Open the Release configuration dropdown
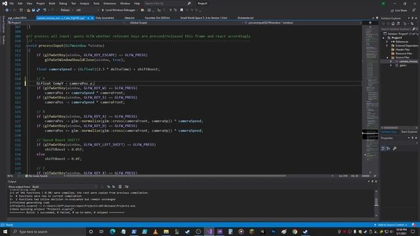Image resolution: width=420 pixels, height=236 pixels. [x=67, y=10]
